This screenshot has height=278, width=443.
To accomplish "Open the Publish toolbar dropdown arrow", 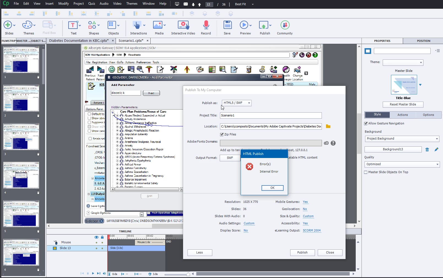I will (x=270, y=25).
